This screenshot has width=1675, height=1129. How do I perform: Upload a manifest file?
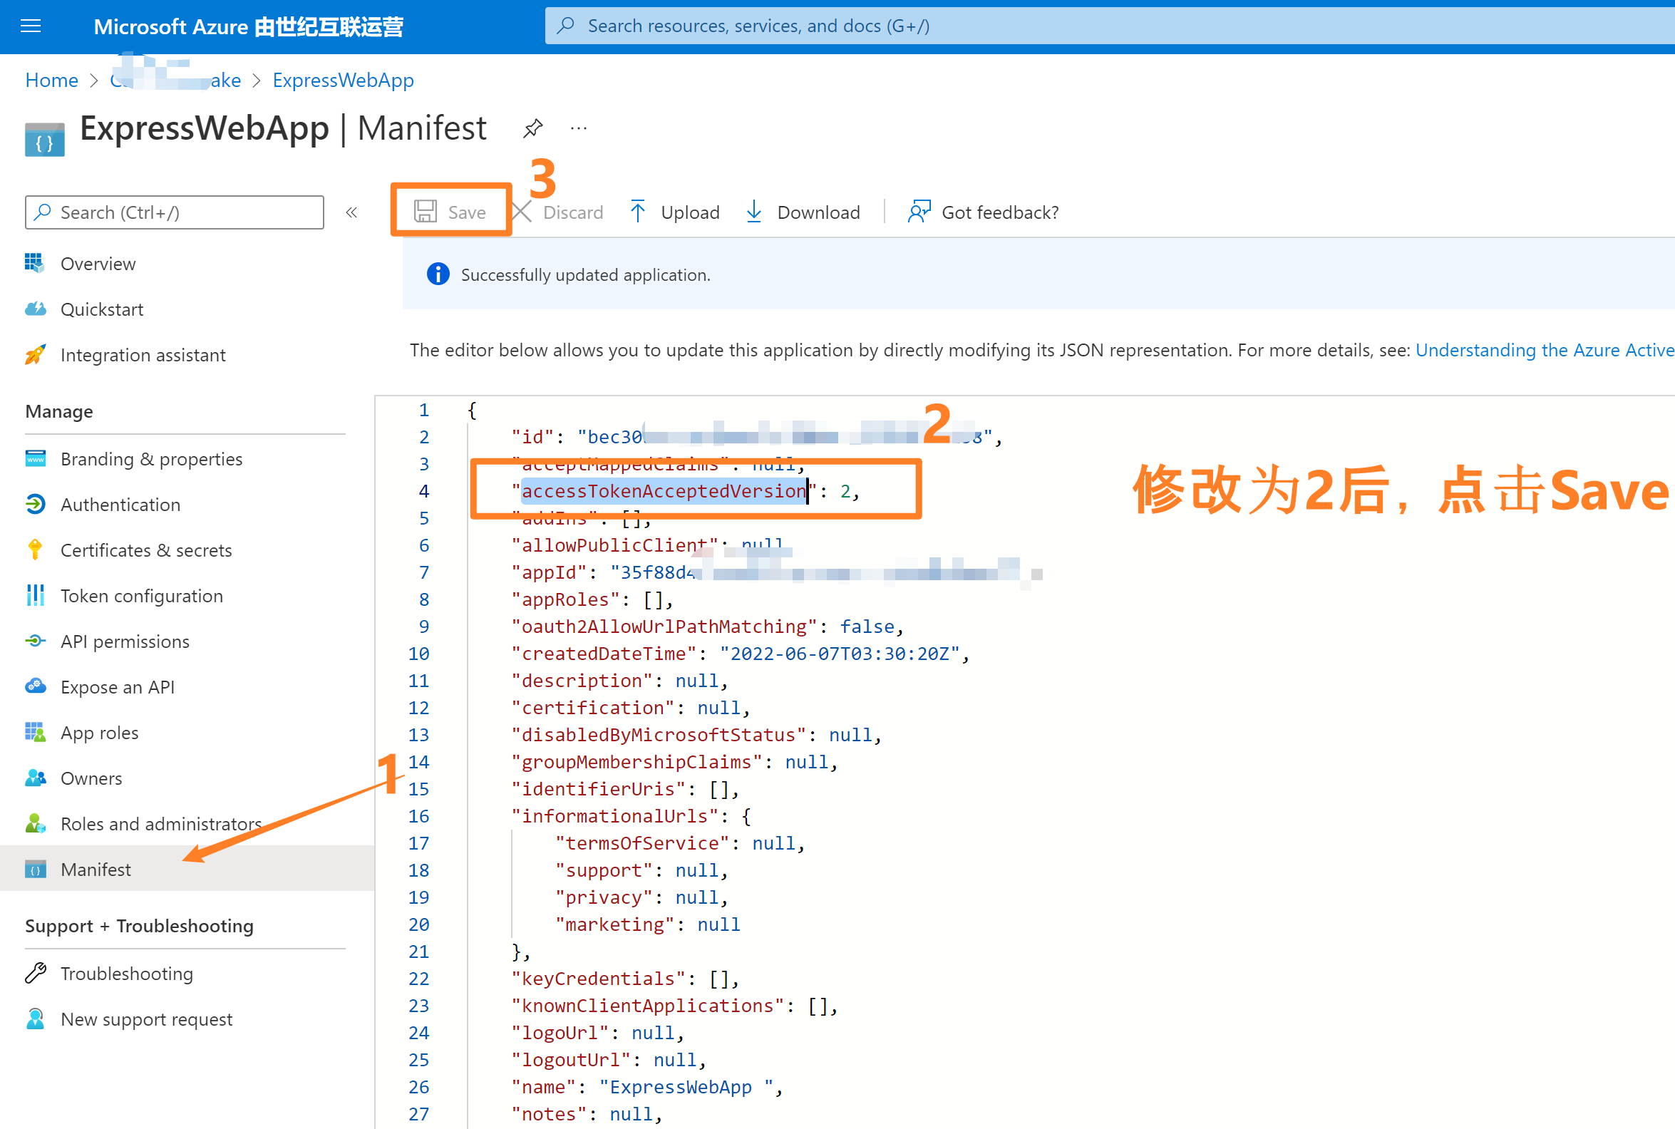pyautogui.click(x=674, y=212)
